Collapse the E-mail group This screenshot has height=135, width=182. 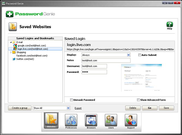pos(11,42)
